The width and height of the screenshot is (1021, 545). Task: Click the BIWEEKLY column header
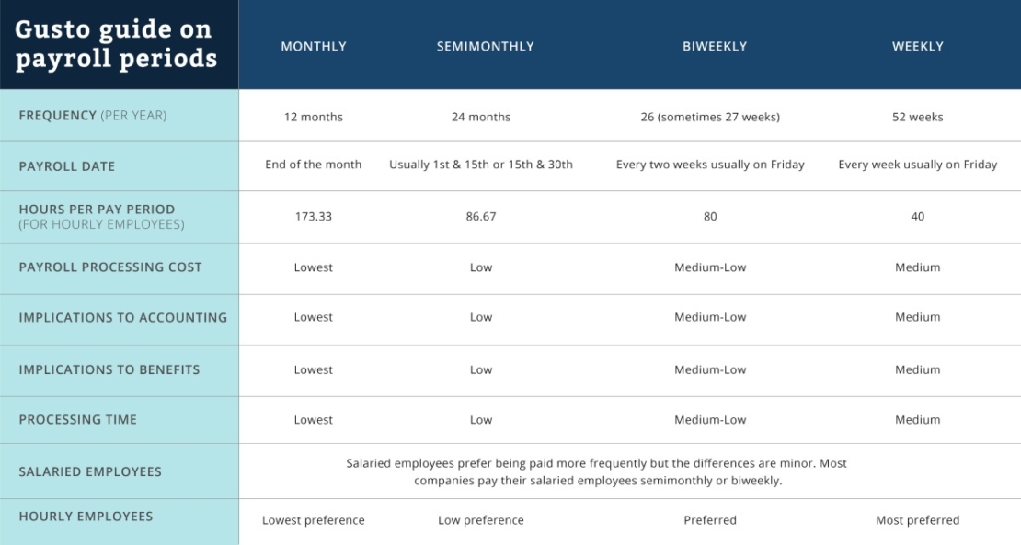(715, 47)
